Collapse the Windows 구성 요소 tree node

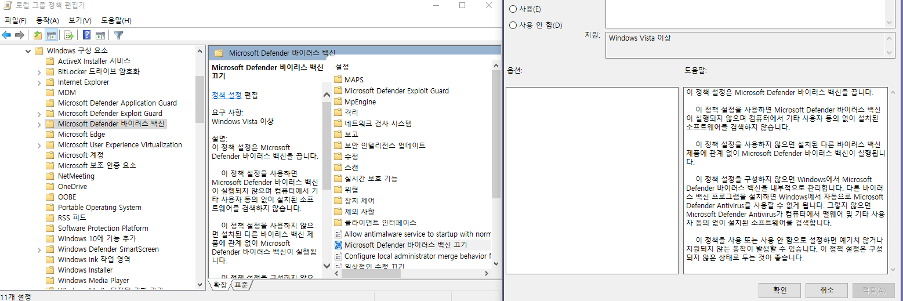28,50
